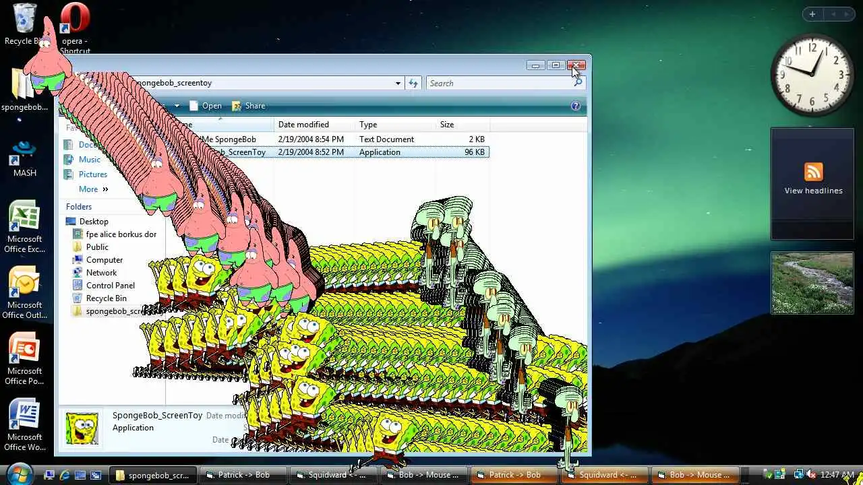Screen dimensions: 863x485
Task: Launch Microsoft Office Outlook desktop icon
Action: tap(25, 293)
